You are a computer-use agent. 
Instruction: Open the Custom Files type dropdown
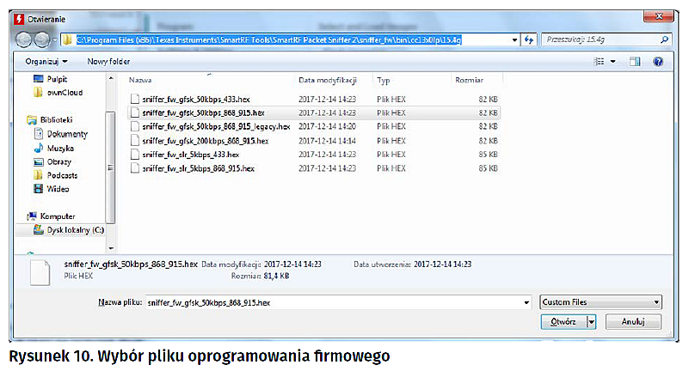pos(600,302)
